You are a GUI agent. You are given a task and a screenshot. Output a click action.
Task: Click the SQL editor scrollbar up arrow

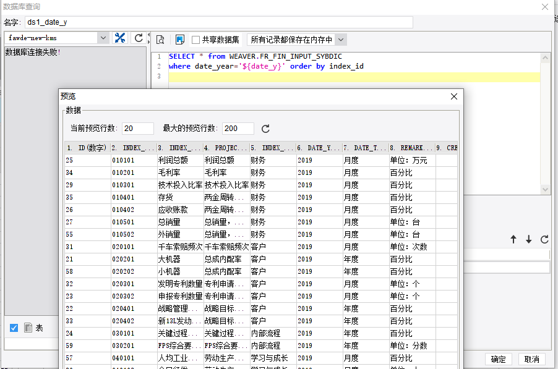pos(545,57)
